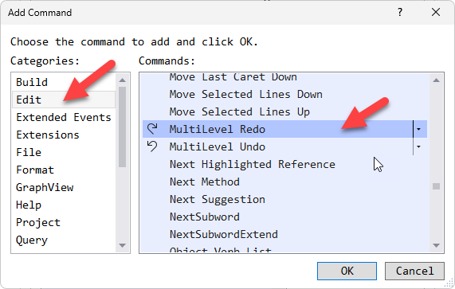Click the Categories list scroll down arrow
This screenshot has height=289, width=455.
123,245
